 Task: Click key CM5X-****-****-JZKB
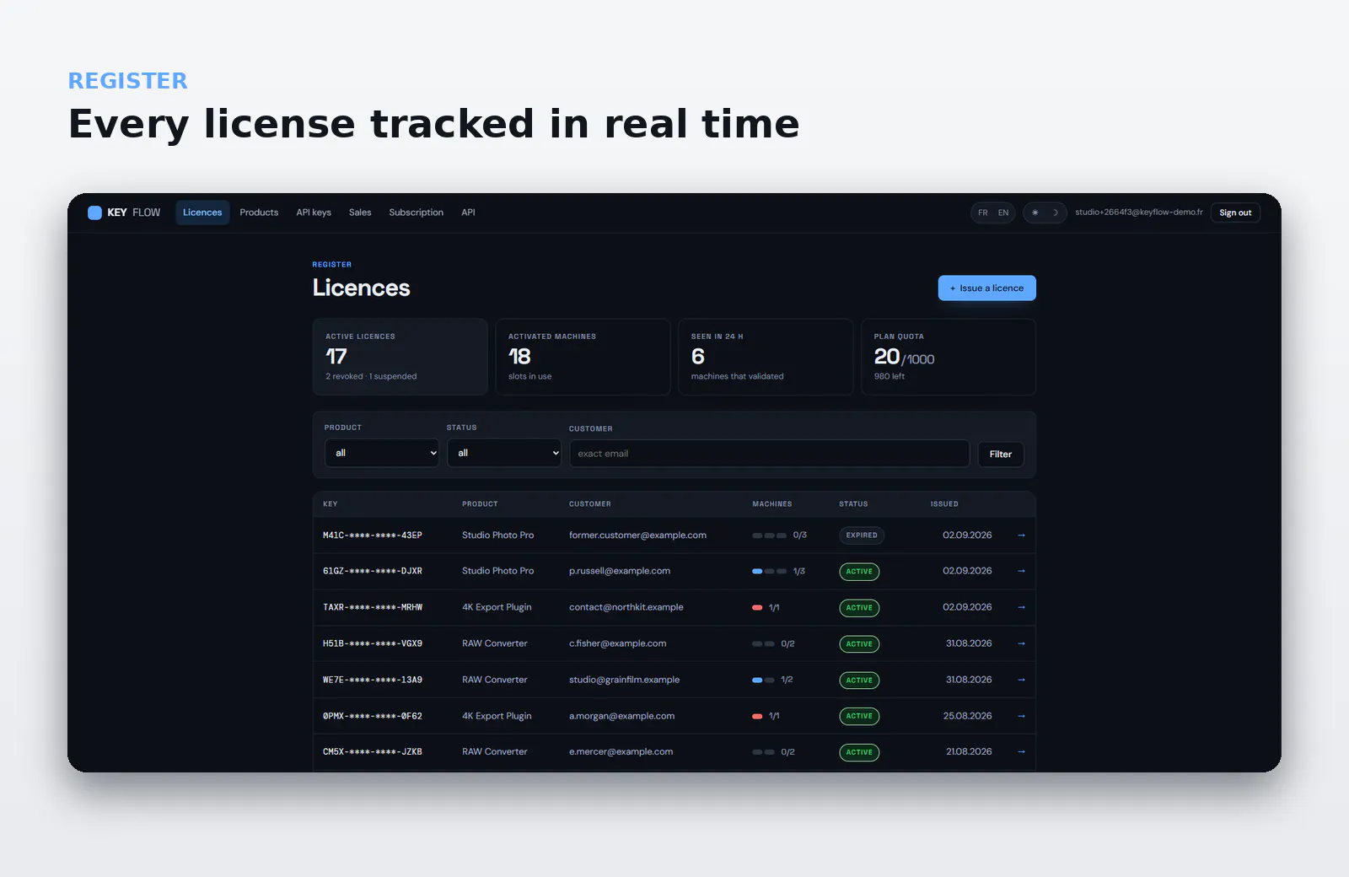373,751
